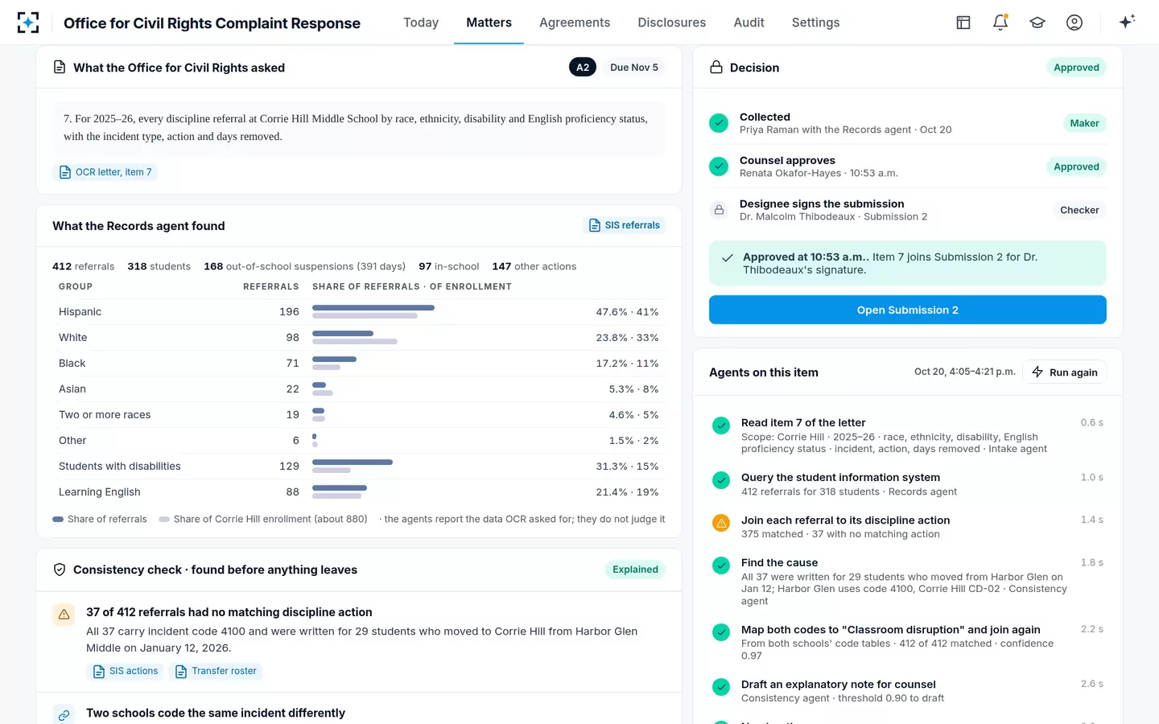
Task: Select the Matters tab
Action: coord(489,23)
